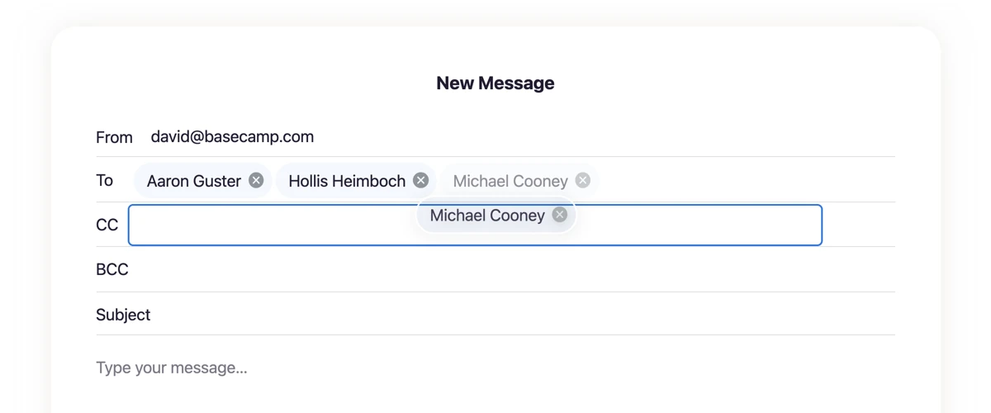Click faded Michael Cooney name in To row
The image size is (991, 413).
tap(510, 181)
